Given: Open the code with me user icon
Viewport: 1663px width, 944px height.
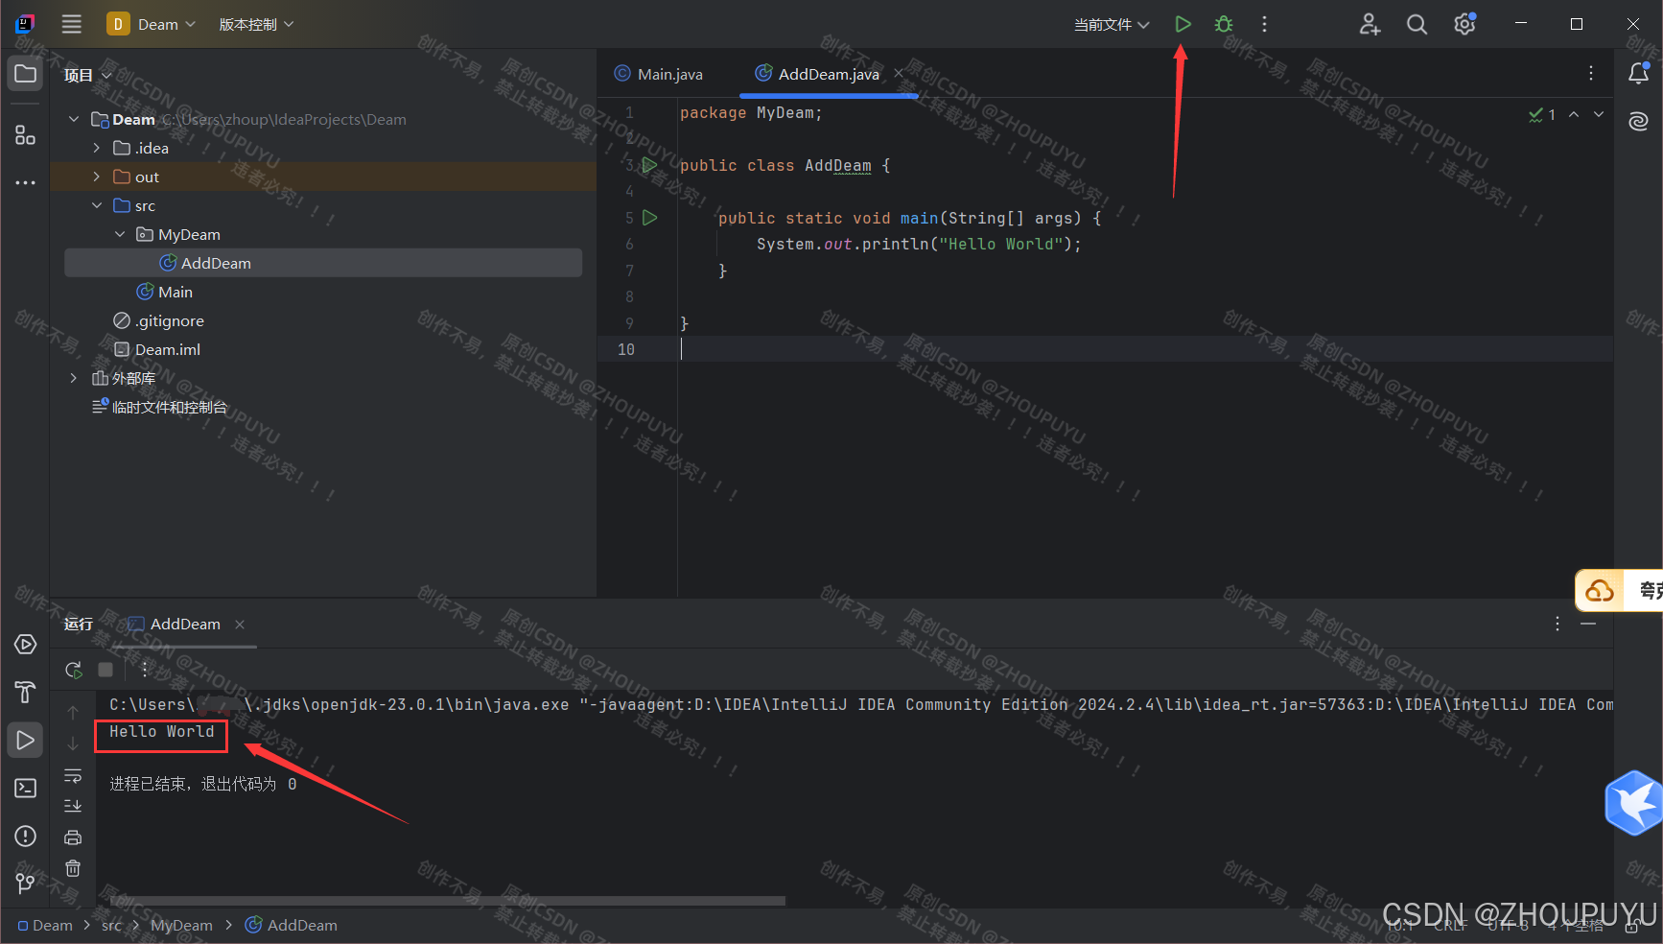Looking at the screenshot, I should pos(1370,24).
